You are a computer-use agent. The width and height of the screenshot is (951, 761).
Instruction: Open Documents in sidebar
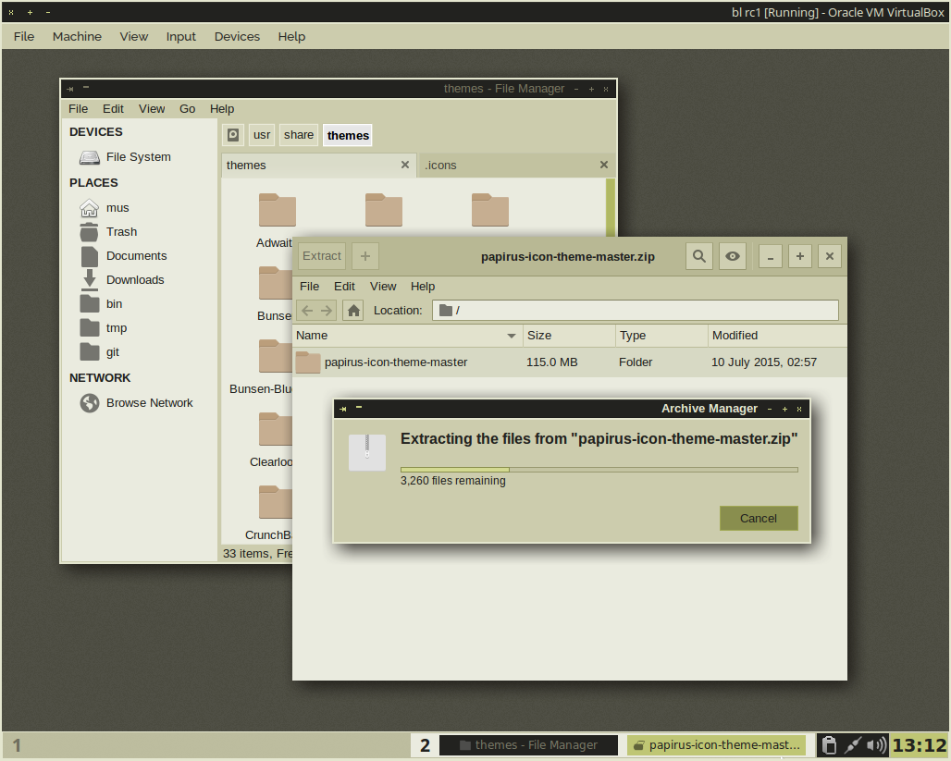coord(136,256)
